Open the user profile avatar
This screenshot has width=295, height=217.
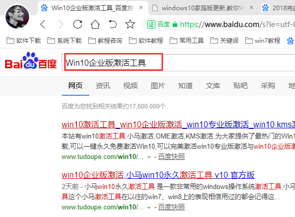[17, 17]
